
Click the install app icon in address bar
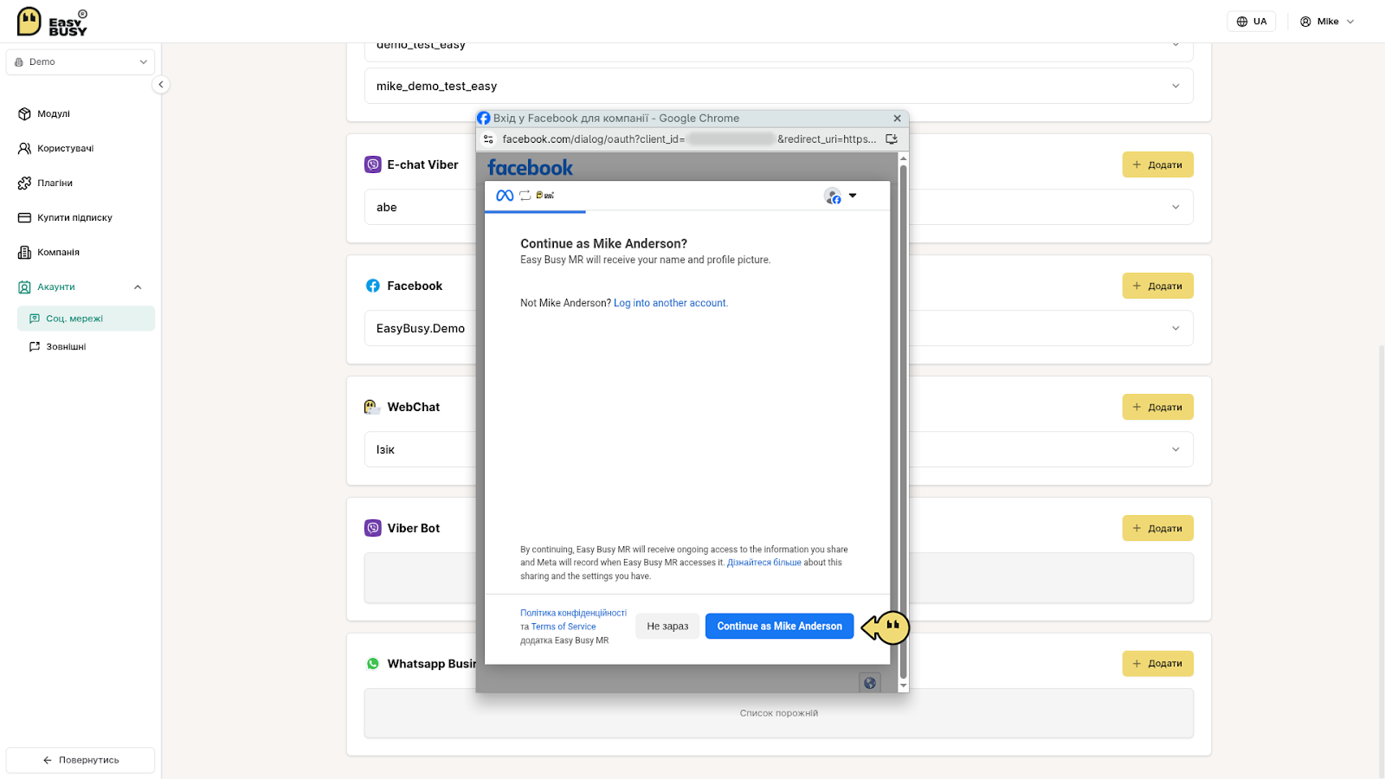point(892,138)
